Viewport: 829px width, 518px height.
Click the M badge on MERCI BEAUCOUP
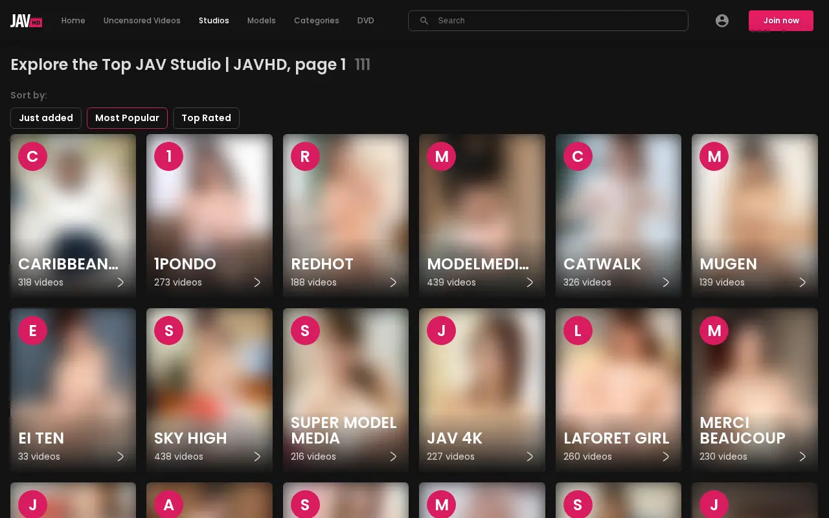pyautogui.click(x=714, y=330)
